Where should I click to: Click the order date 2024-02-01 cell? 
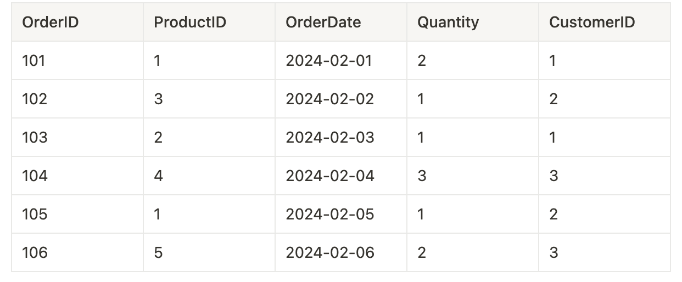point(341,60)
